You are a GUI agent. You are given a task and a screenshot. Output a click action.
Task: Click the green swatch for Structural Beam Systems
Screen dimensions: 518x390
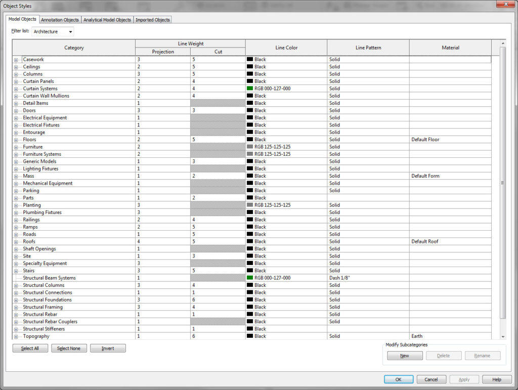[250, 278]
